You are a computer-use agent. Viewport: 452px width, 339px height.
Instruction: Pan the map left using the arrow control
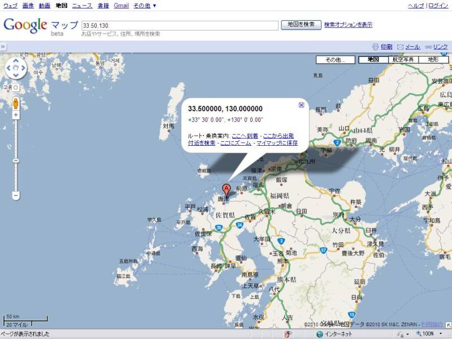(8, 69)
